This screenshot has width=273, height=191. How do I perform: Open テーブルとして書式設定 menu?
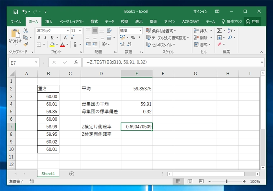coord(167,38)
